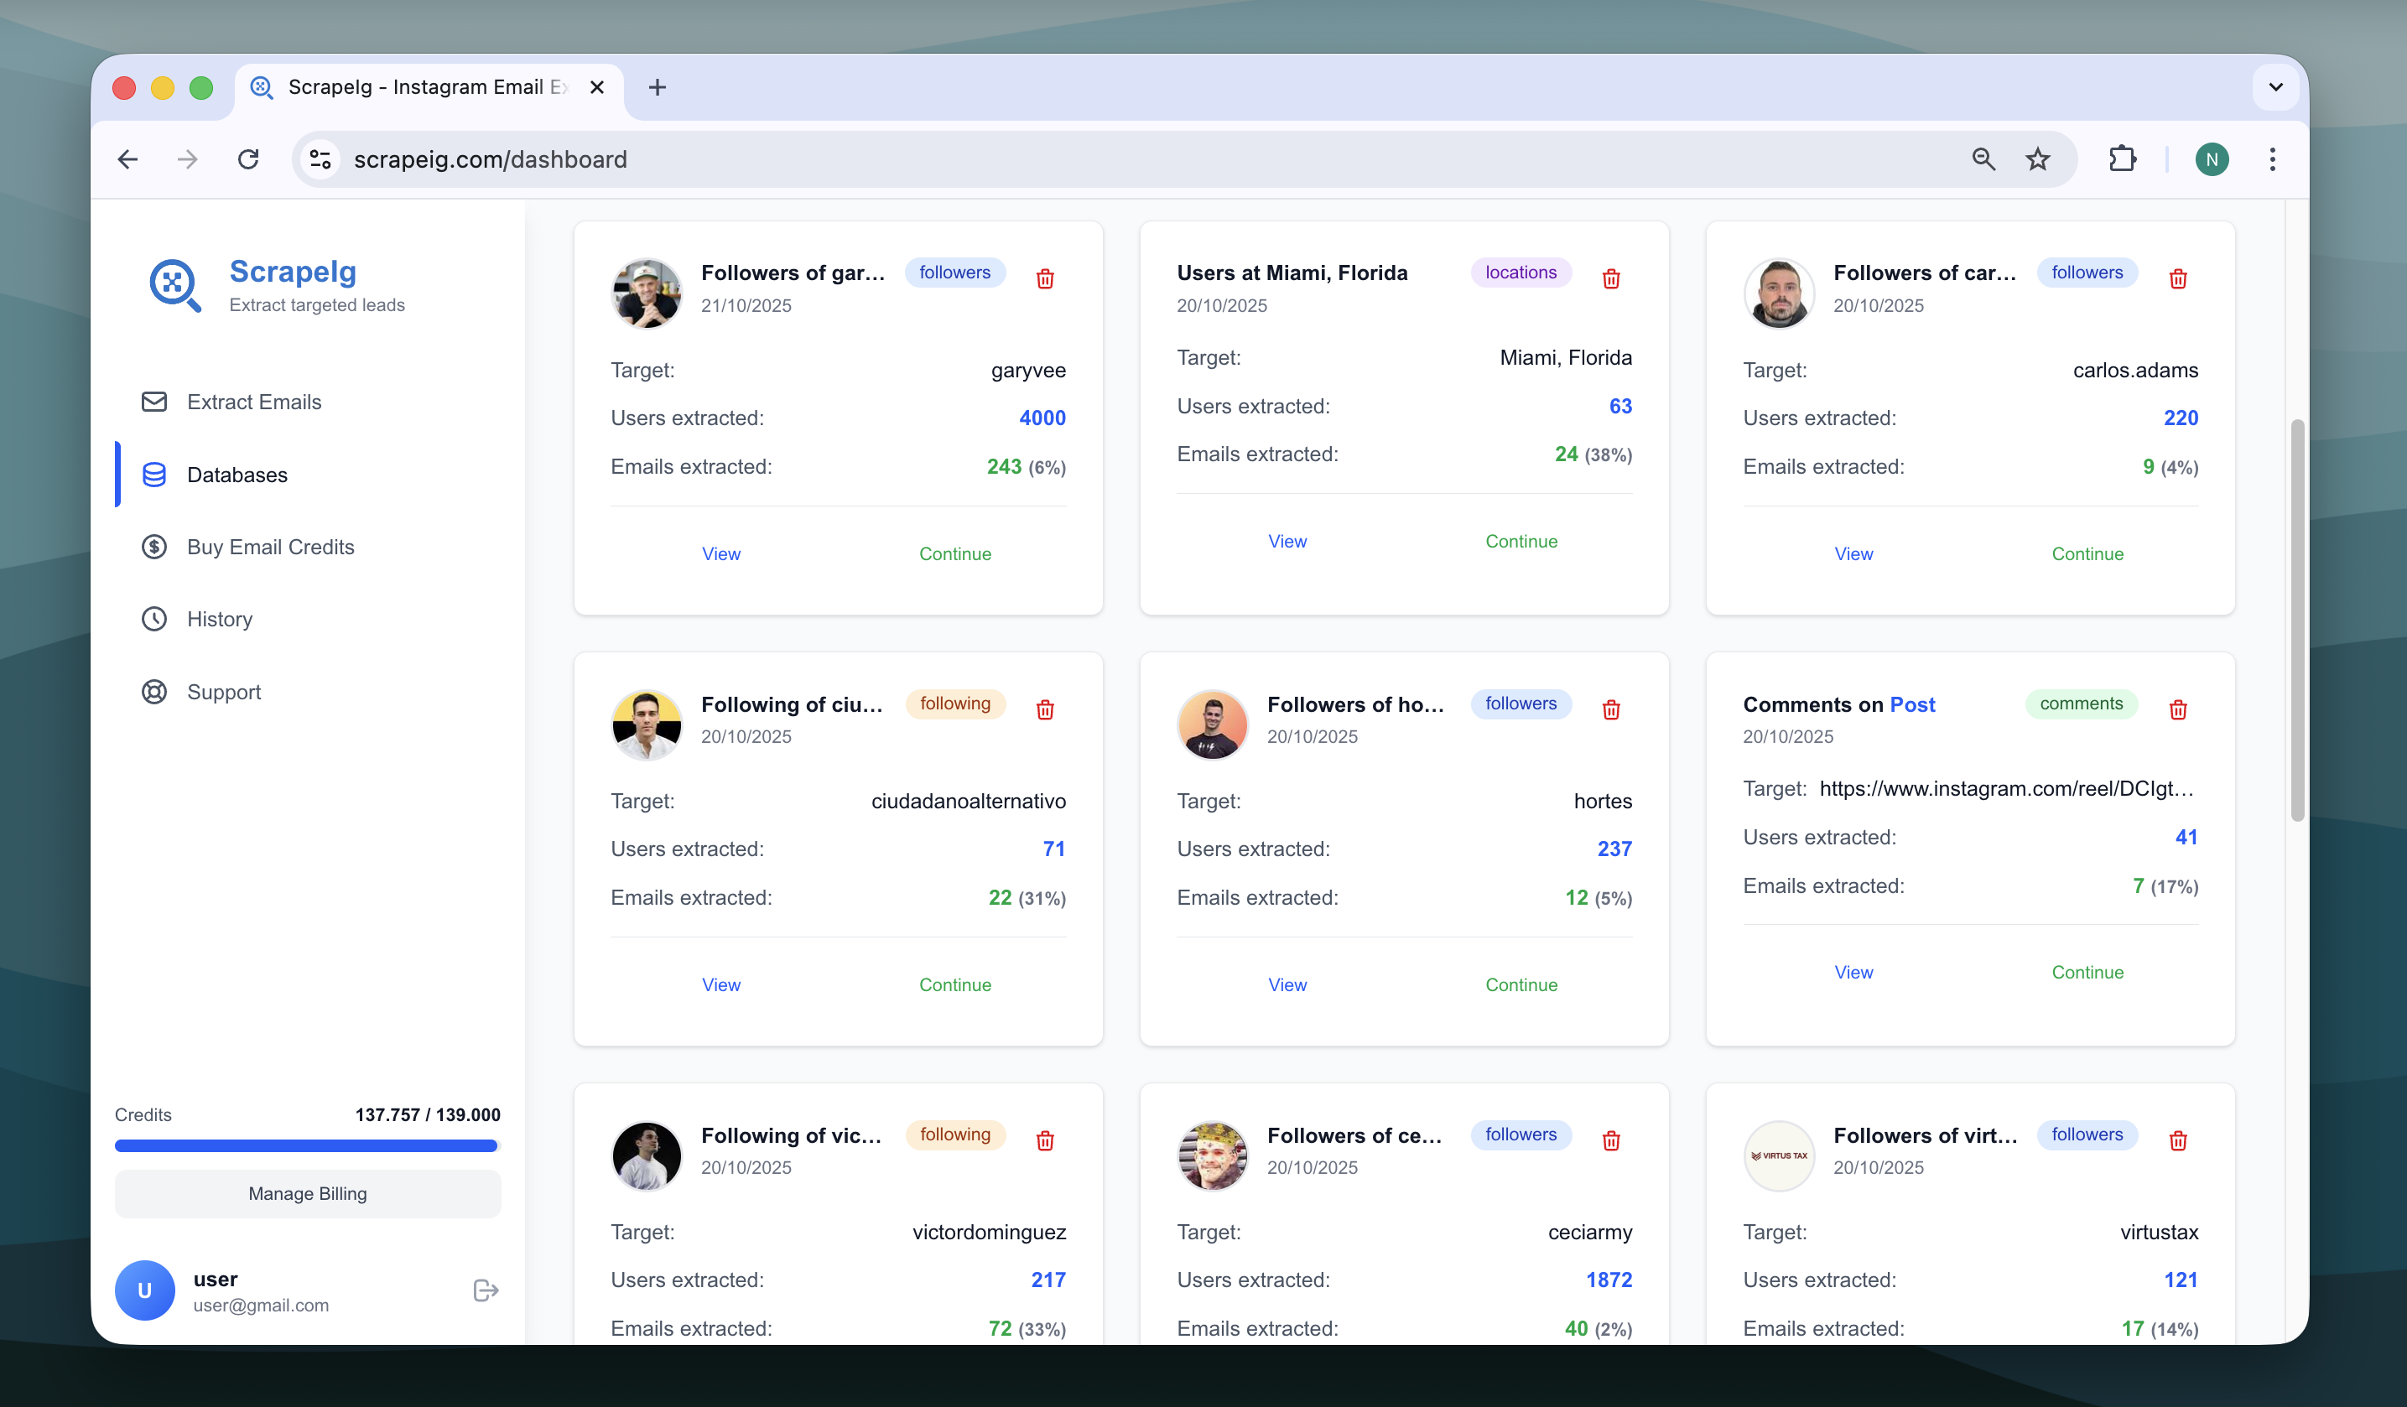Open Extract Emails from sidebar
The image size is (2407, 1407).
(253, 402)
